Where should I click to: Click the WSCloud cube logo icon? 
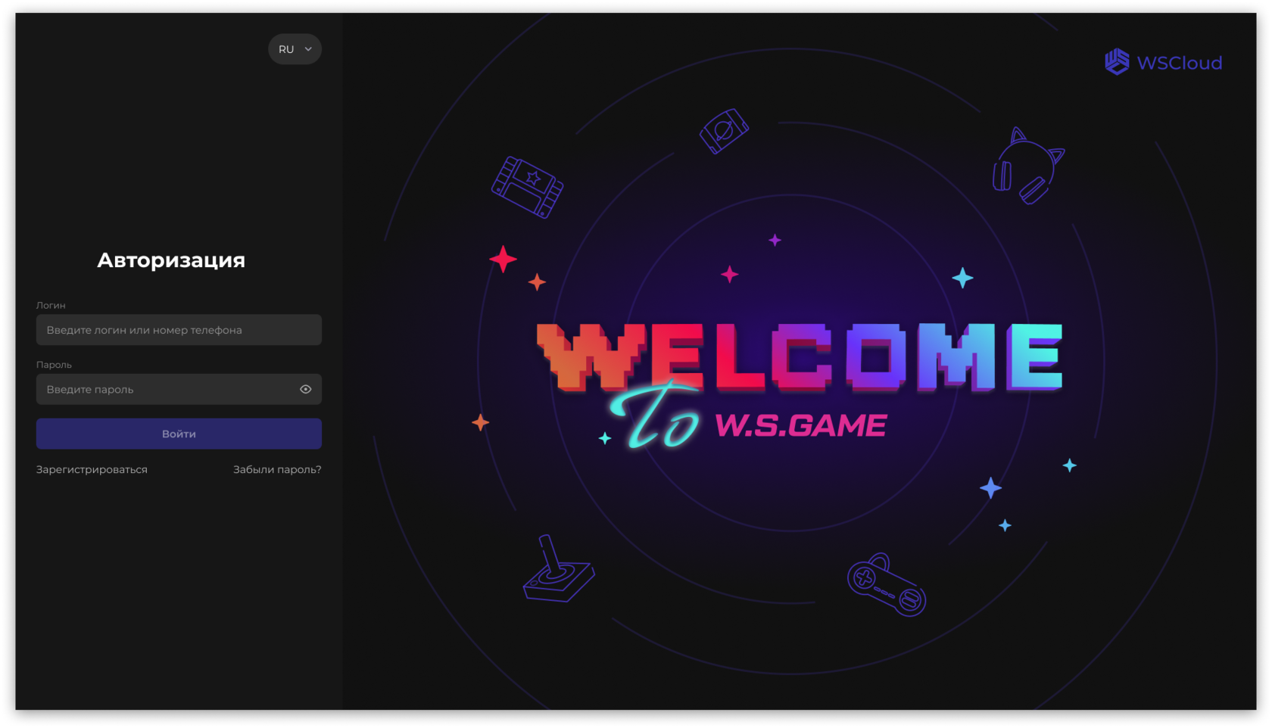pos(1117,62)
